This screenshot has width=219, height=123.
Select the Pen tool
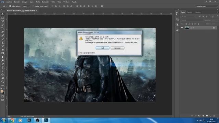2,64
